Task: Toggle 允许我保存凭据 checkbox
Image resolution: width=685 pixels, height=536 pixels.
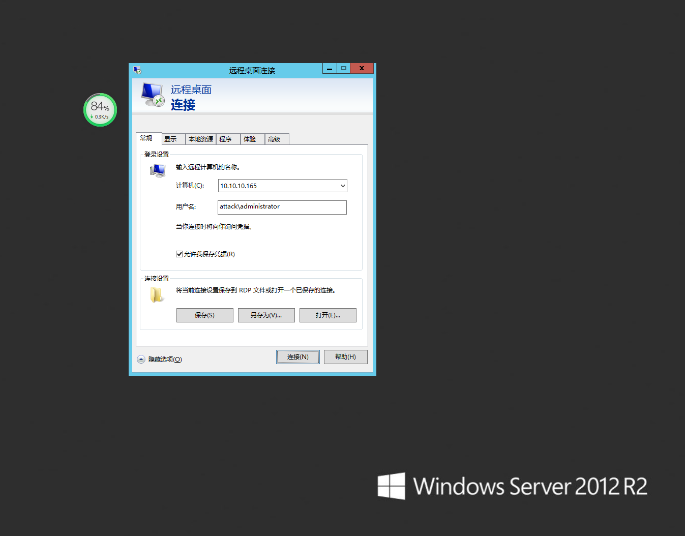Action: click(x=179, y=254)
